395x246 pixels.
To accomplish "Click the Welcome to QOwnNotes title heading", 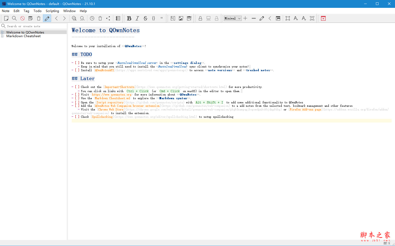I will [106, 30].
